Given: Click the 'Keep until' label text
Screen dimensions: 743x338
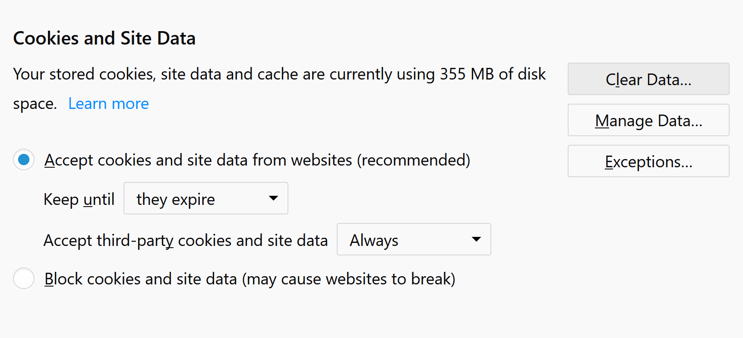Looking at the screenshot, I should pos(79,200).
